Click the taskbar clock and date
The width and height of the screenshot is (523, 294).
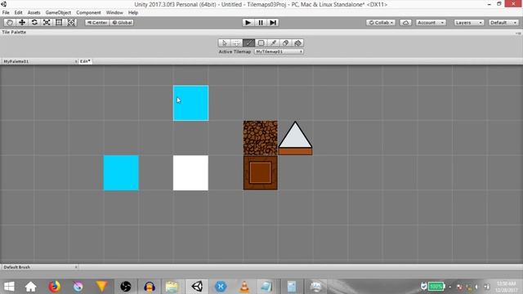click(506, 287)
